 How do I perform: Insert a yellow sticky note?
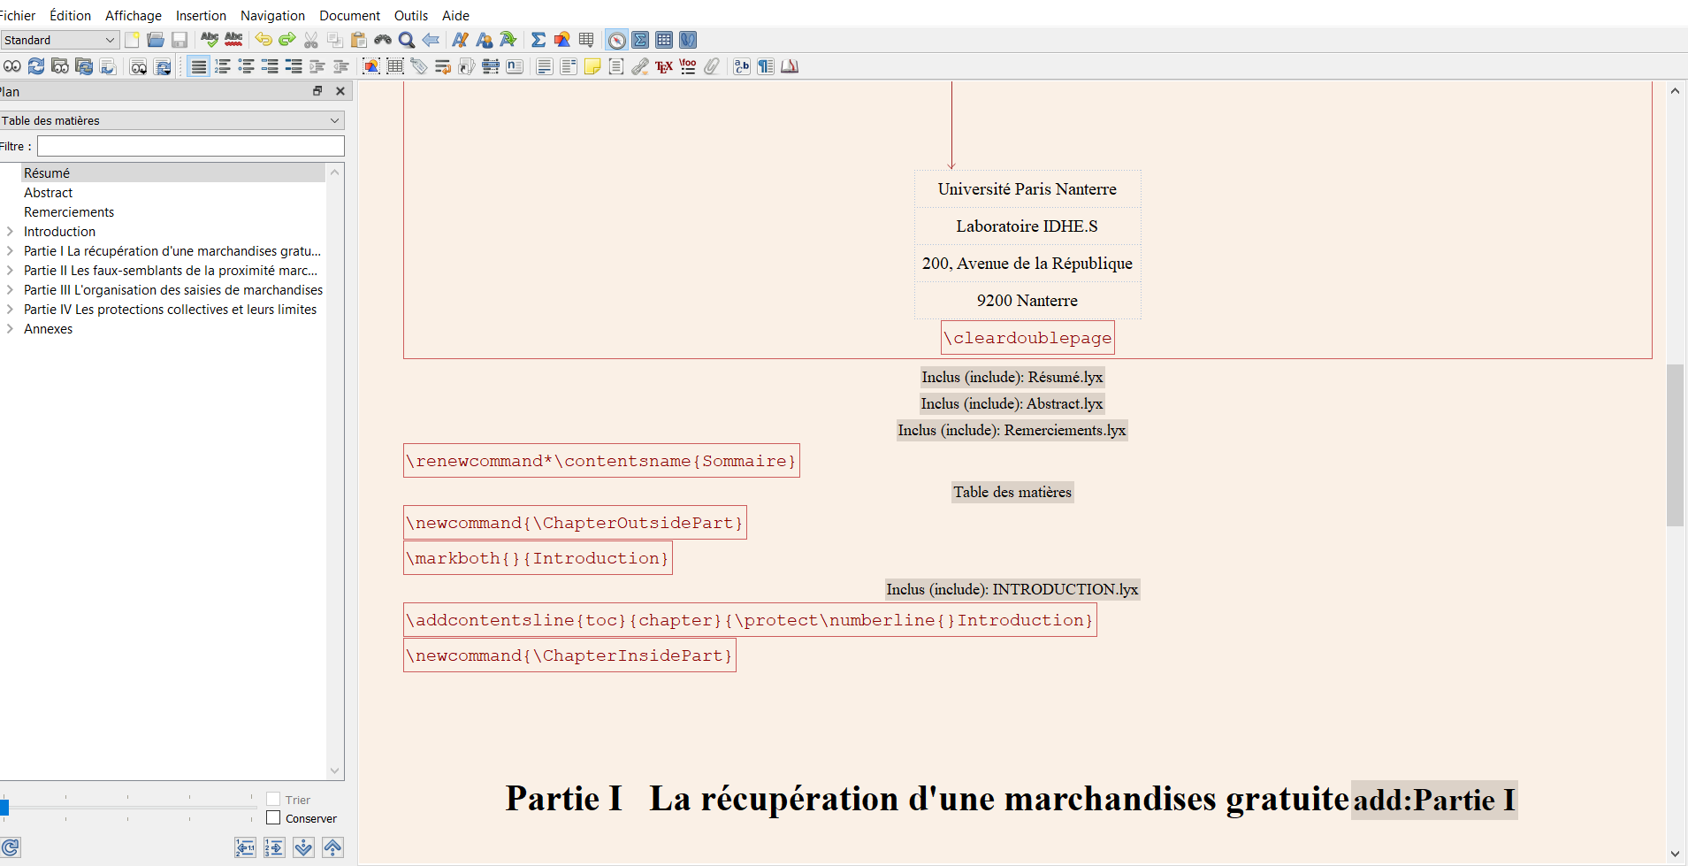(x=592, y=66)
